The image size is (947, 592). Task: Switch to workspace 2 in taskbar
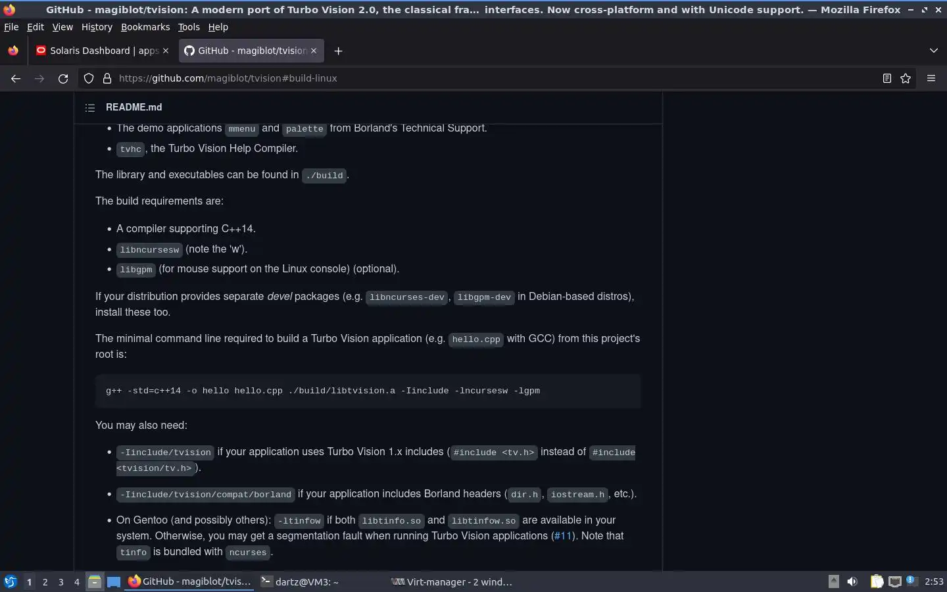click(x=45, y=581)
